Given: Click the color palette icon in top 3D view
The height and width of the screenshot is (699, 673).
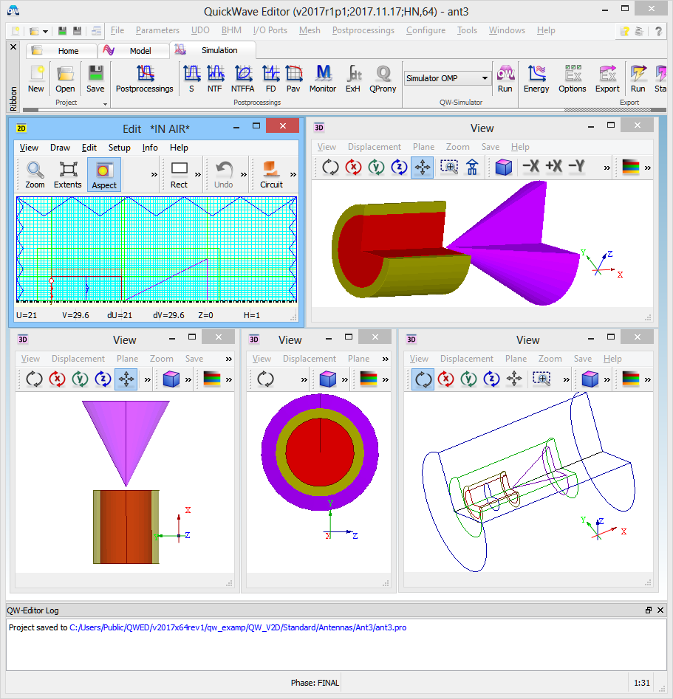Looking at the screenshot, I should pos(630,168).
